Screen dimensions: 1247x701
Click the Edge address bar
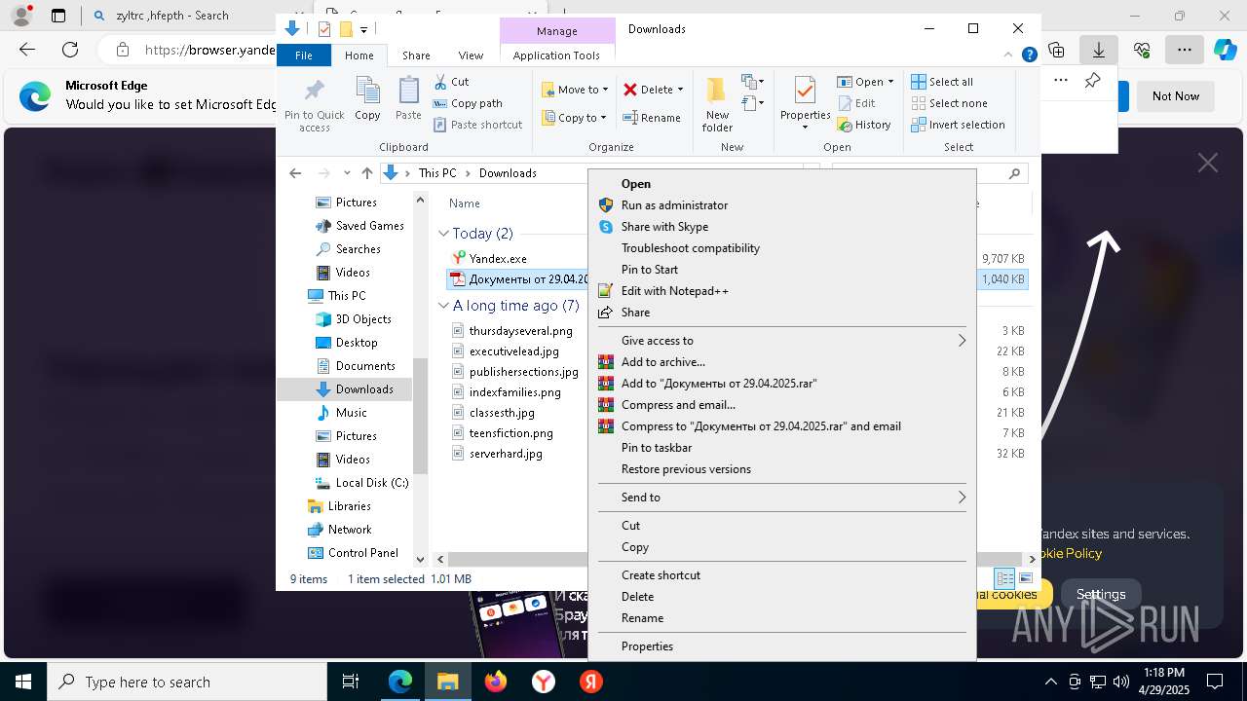click(x=209, y=50)
